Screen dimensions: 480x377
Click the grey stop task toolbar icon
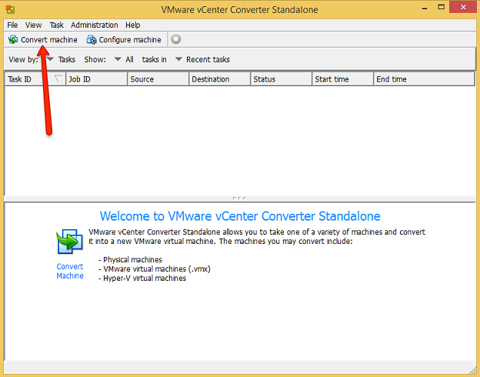175,39
